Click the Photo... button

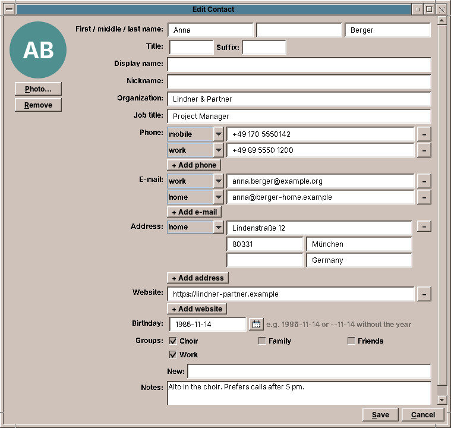38,89
